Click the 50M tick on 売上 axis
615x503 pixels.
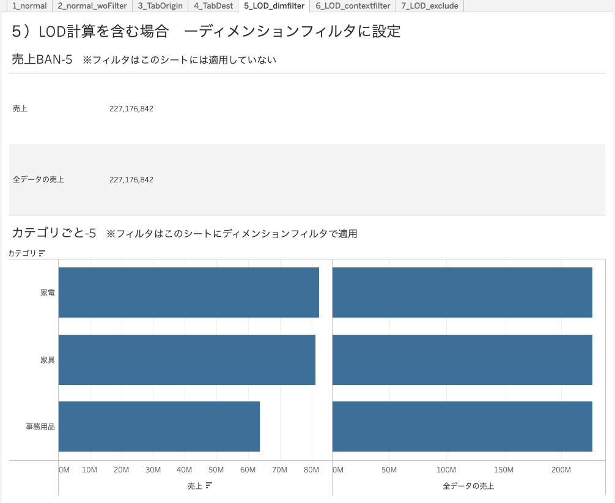[x=216, y=470]
